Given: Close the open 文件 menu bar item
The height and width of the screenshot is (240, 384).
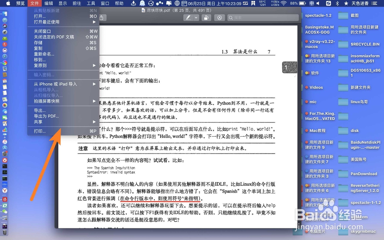Looking at the screenshot, I should pyautogui.click(x=35, y=3).
